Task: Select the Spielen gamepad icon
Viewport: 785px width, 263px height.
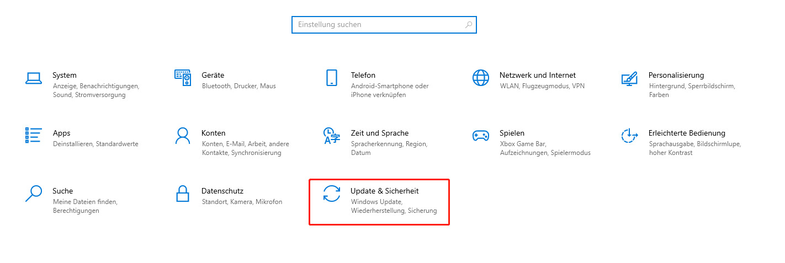Action: pyautogui.click(x=481, y=136)
